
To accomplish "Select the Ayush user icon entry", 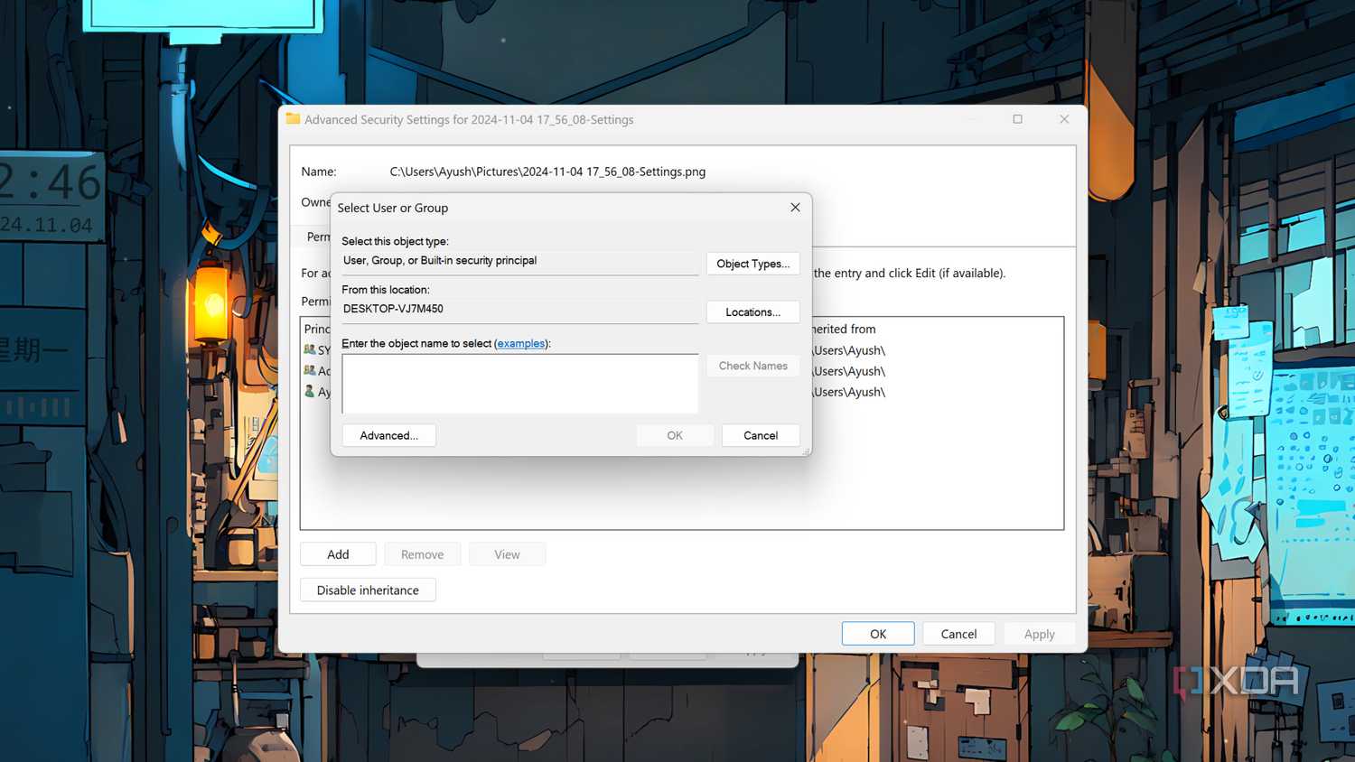I will 310,391.
